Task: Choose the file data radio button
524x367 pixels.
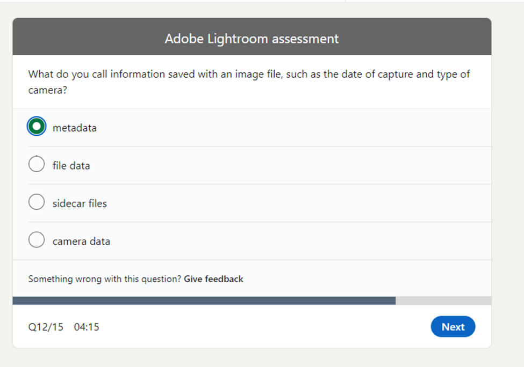Action: click(36, 164)
